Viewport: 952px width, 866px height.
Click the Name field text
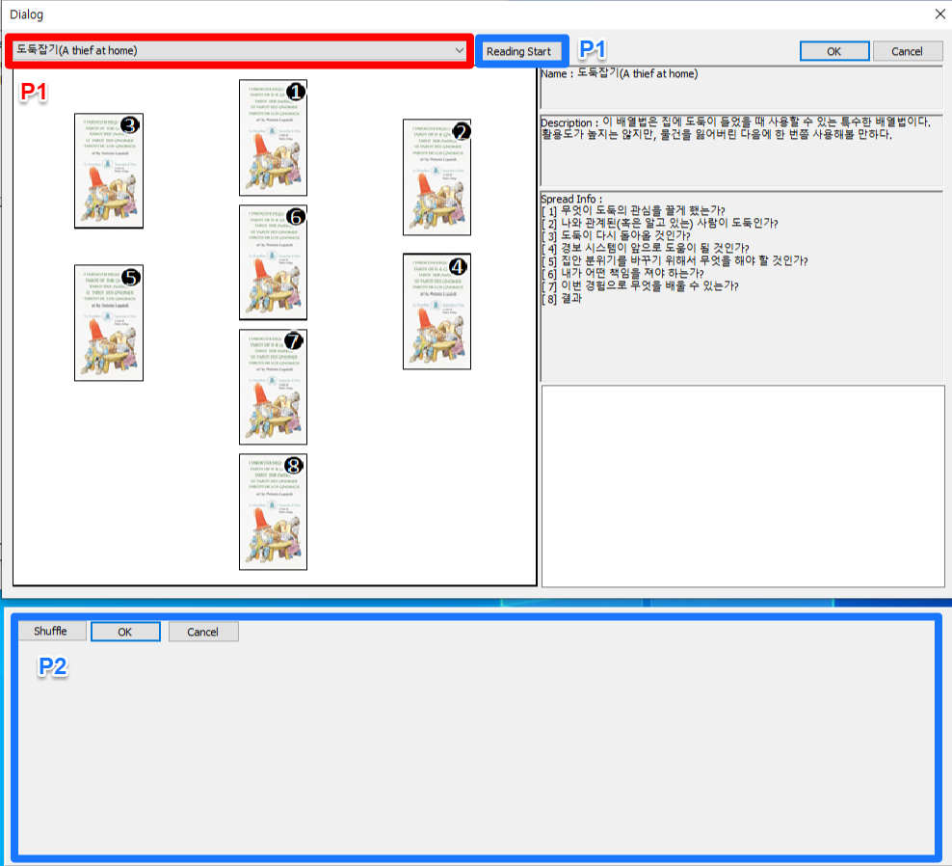point(620,73)
